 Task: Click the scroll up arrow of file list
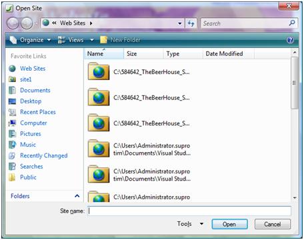coord(295,53)
